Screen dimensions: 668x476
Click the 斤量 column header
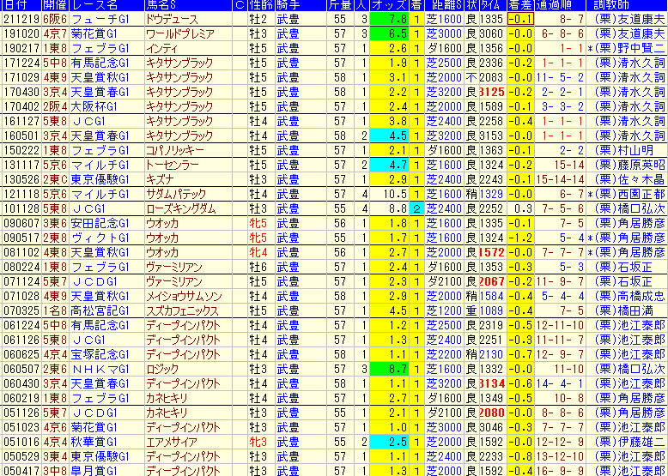(340, 5)
